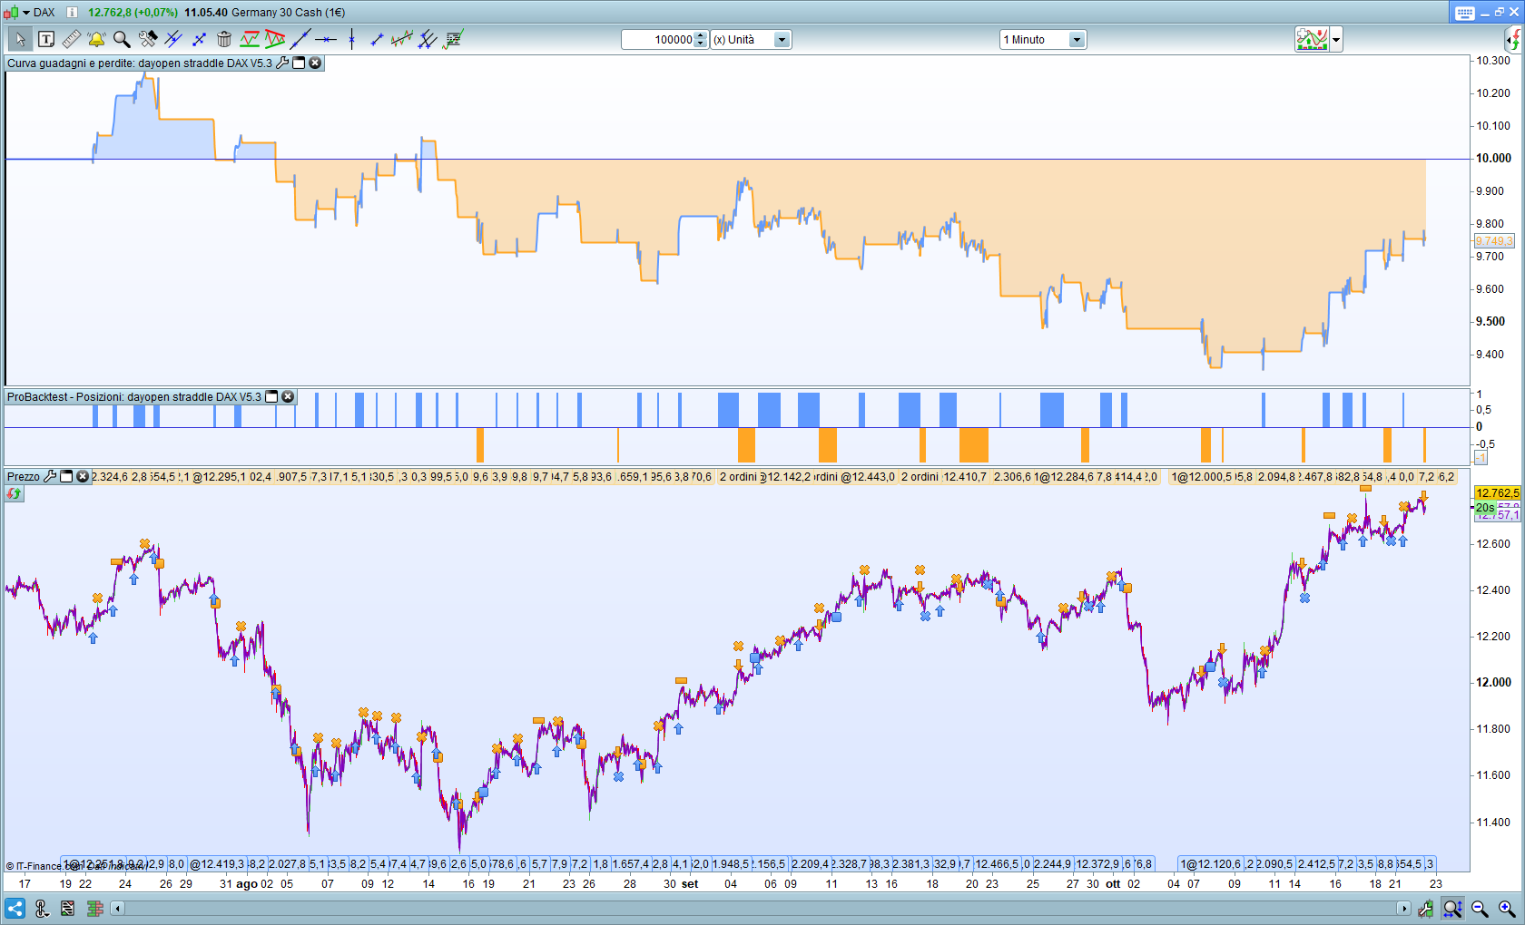Click the ProBacktest Posizioni panel title
Screen dimensions: 1525x925
[134, 397]
